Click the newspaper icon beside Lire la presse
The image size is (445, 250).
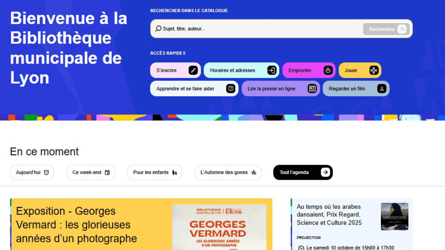point(312,89)
